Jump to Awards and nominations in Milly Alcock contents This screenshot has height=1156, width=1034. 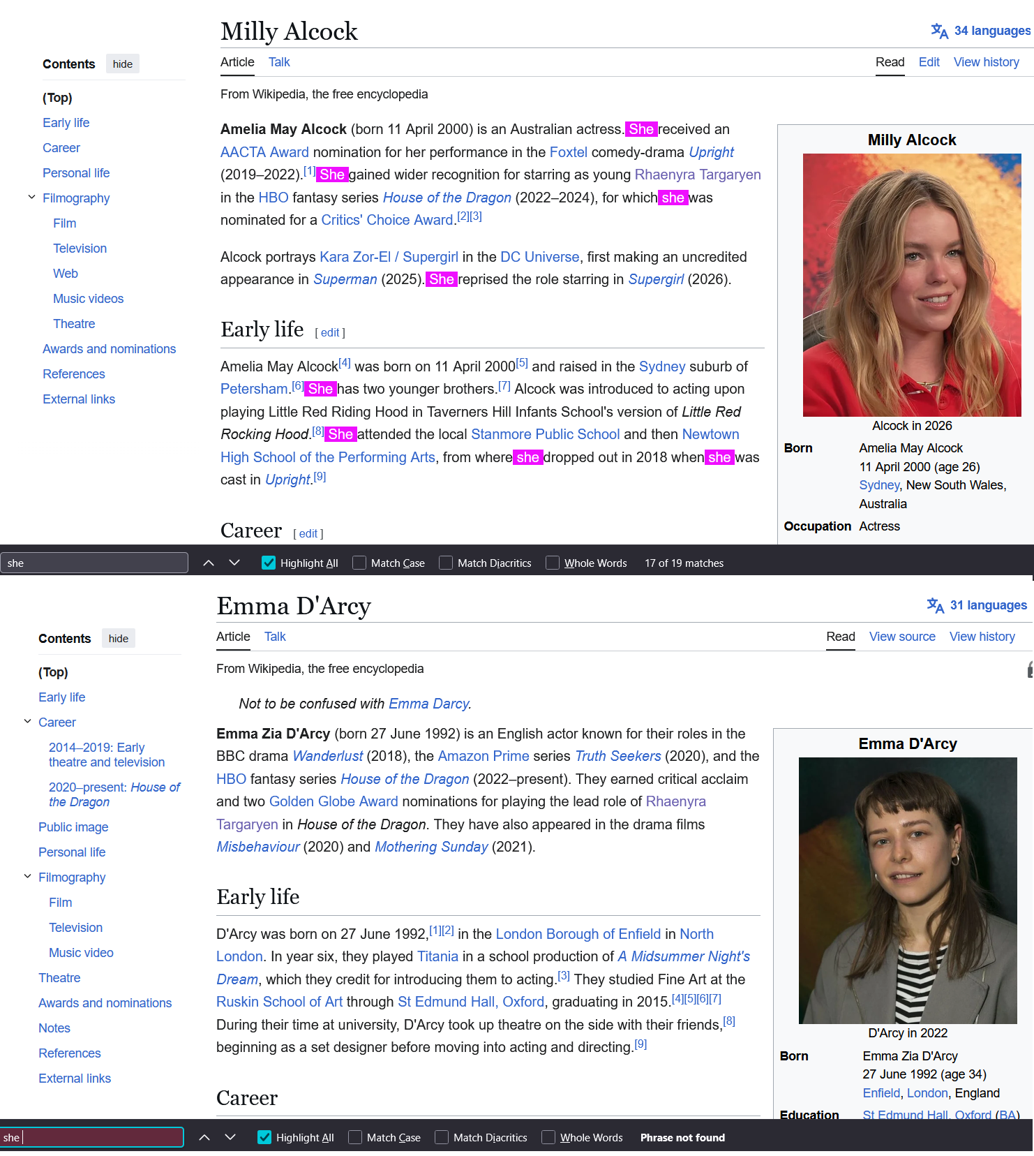coord(109,349)
